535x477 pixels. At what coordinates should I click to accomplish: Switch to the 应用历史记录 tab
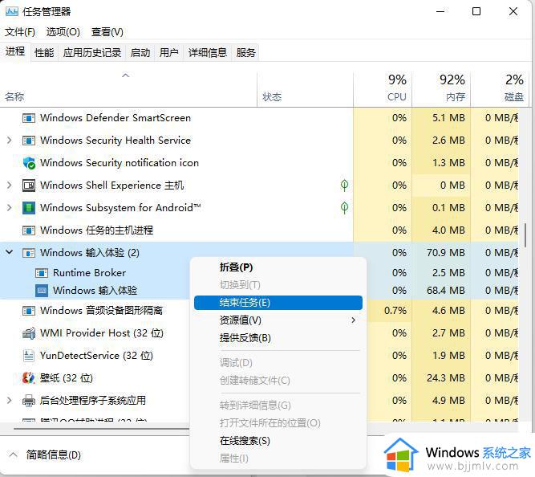click(91, 53)
